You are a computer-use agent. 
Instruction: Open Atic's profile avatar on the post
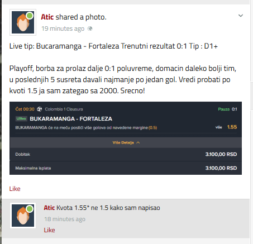[x=23, y=22]
